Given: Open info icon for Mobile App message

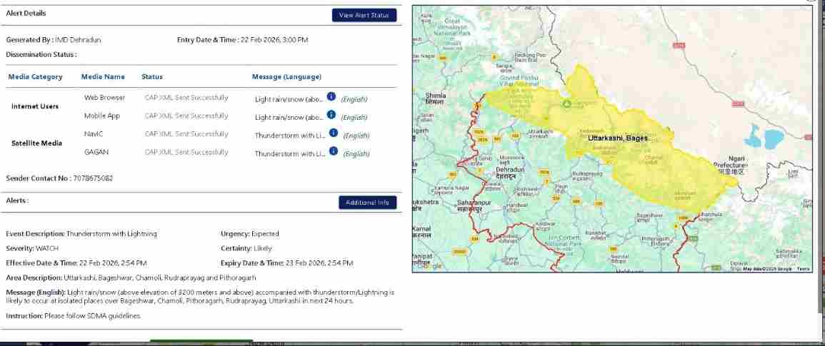Looking at the screenshot, I should click(x=331, y=115).
